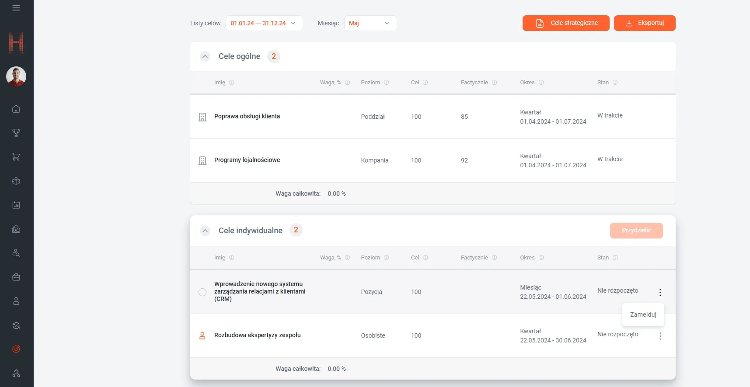
Task: Click the Przydzielić button
Action: pos(636,231)
